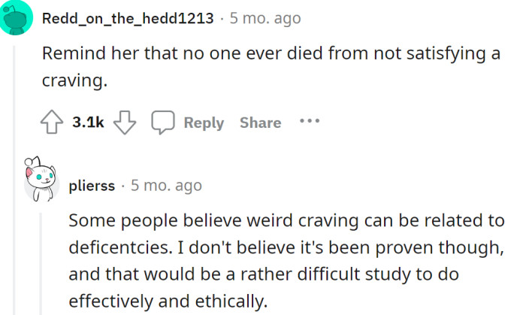526x315 pixels.
Task: Click the Reply button label
Action: coord(204,123)
